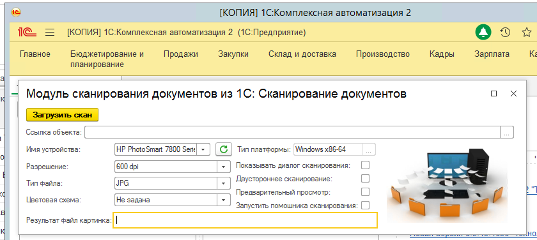Expand the Разрешение dropdown arrow

click(x=224, y=167)
